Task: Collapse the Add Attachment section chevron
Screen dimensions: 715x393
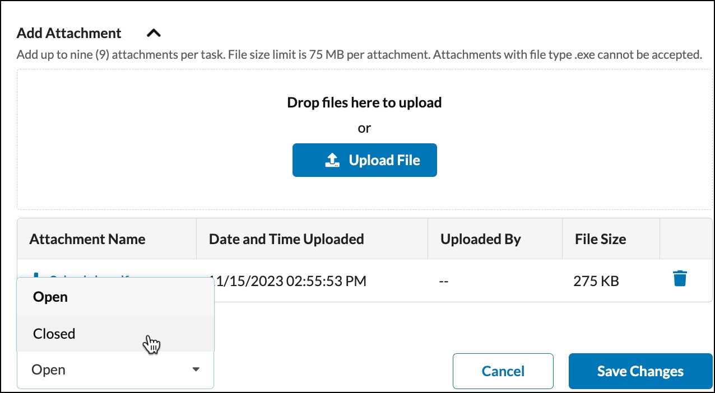Action: [154, 33]
